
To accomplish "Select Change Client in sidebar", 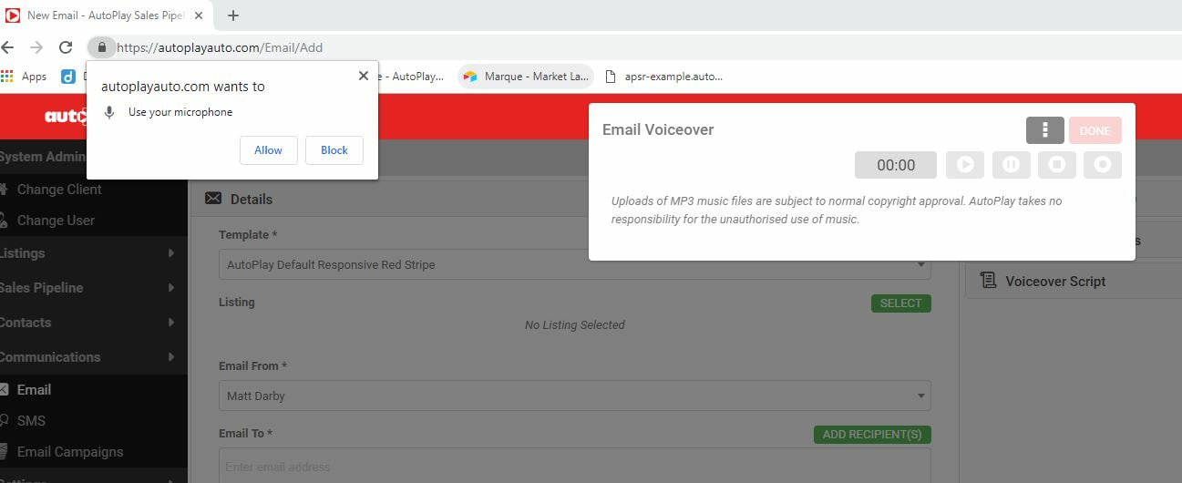I will [x=59, y=190].
